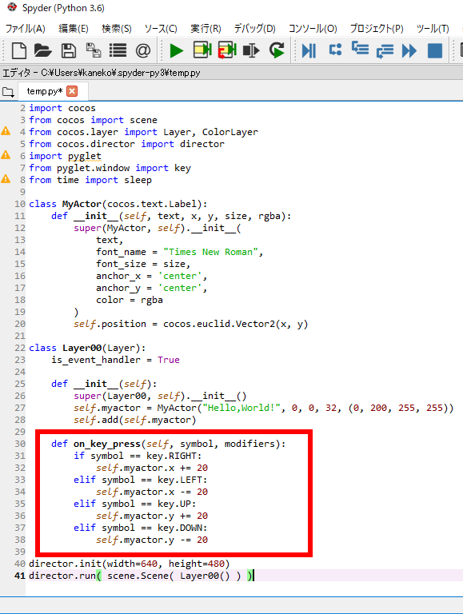Run the file with green play button

click(x=176, y=50)
